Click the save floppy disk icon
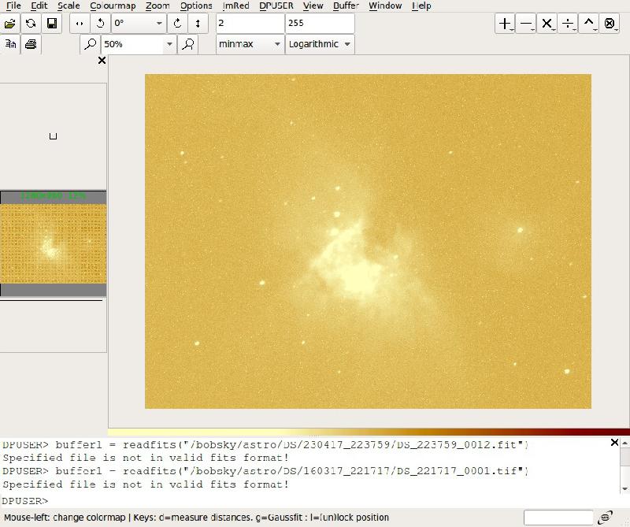This screenshot has width=630, height=527. 52,24
